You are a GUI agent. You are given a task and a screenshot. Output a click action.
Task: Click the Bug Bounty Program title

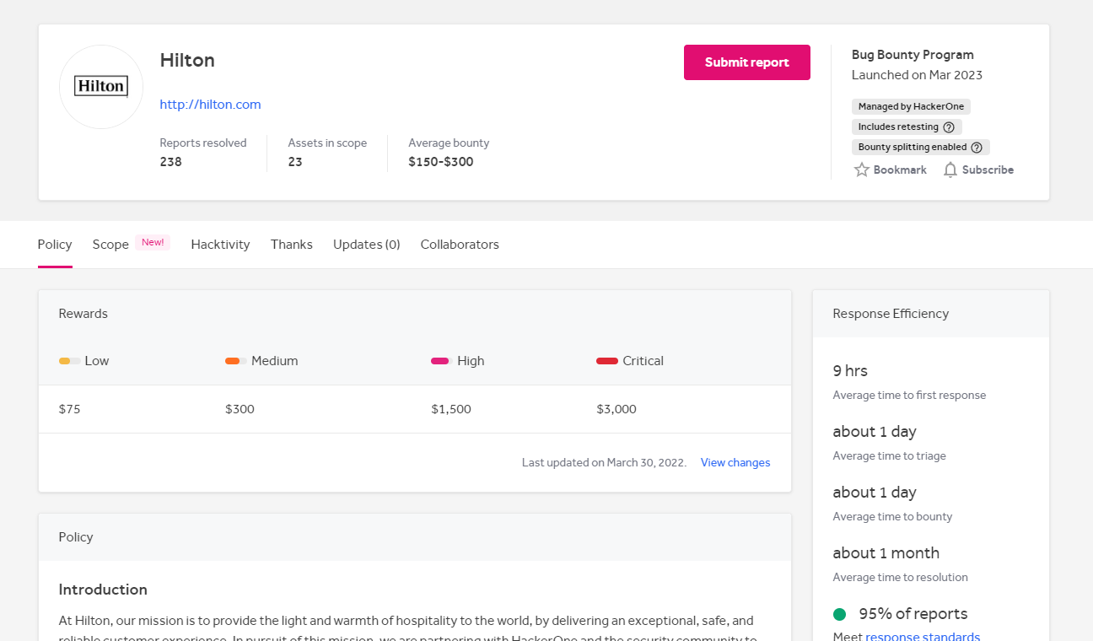tap(913, 55)
